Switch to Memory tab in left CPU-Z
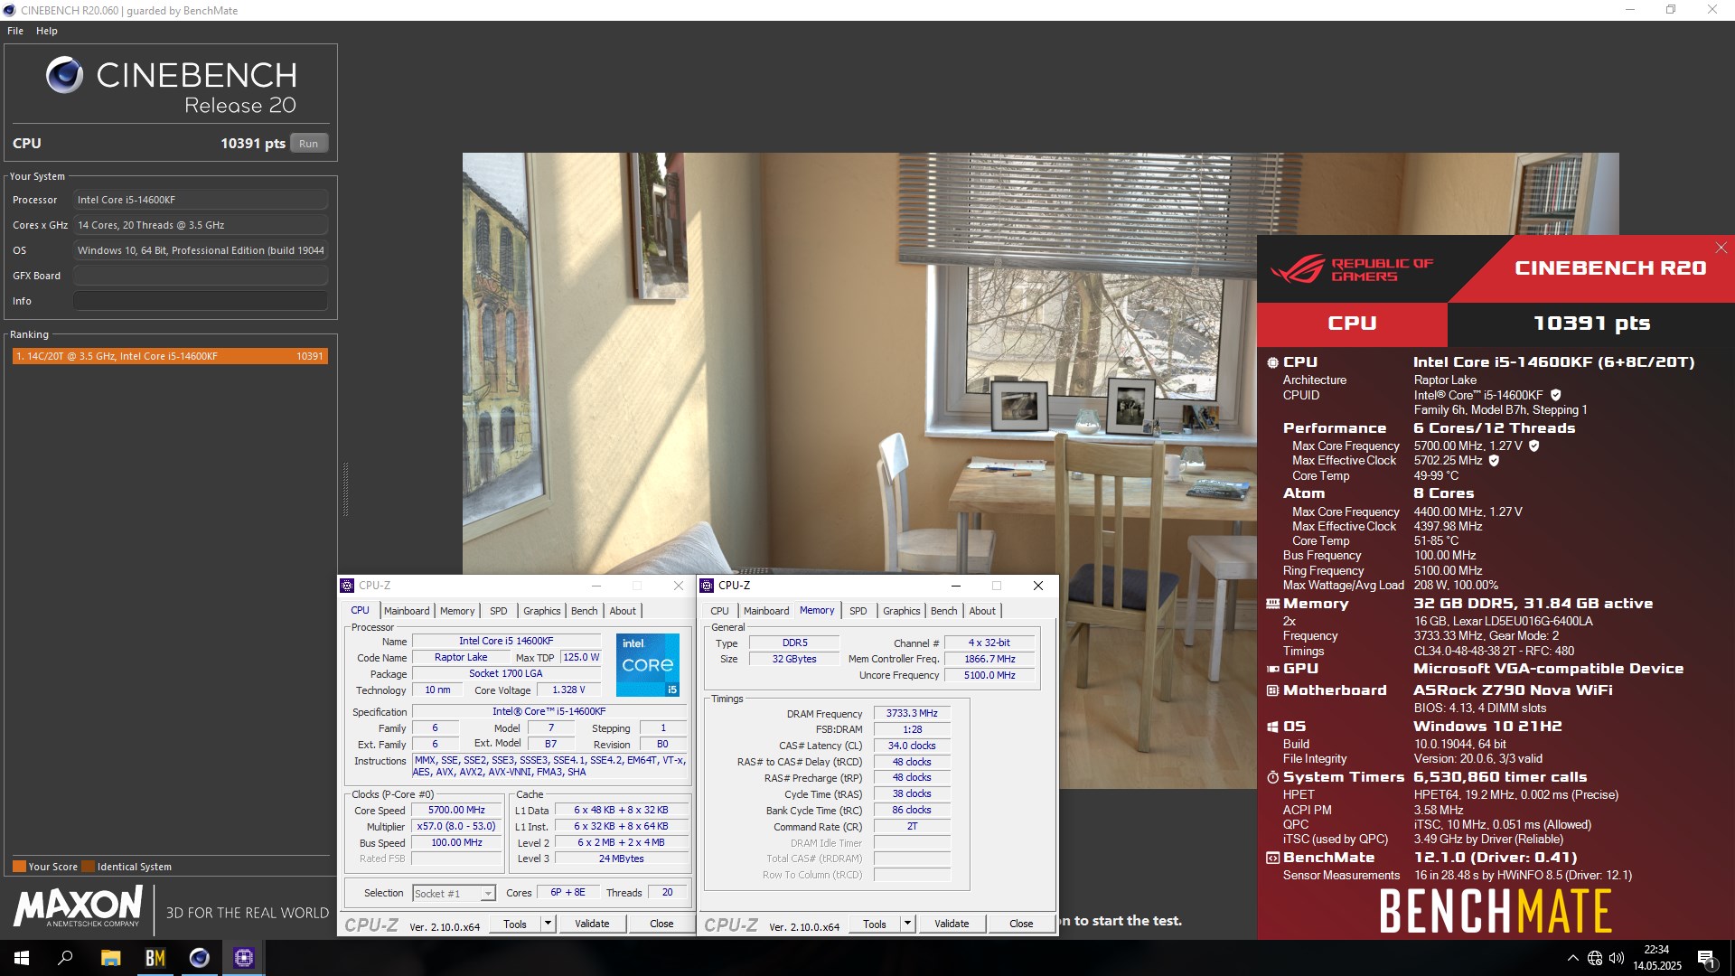The height and width of the screenshot is (976, 1735). (457, 611)
